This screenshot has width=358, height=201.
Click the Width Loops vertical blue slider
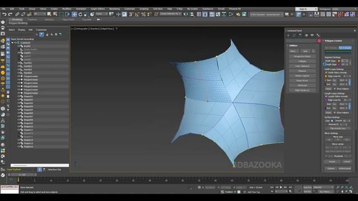tap(350, 82)
